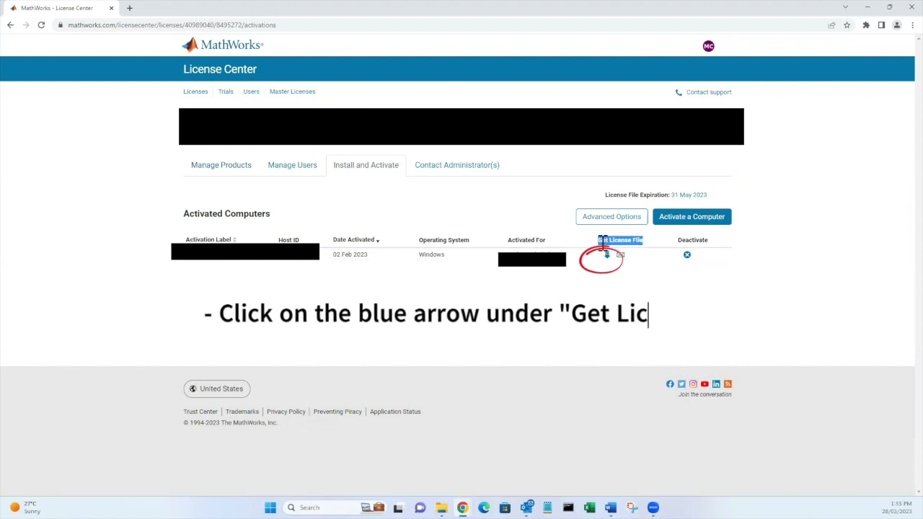Open Chrome extensions puzzle icon
The height and width of the screenshot is (519, 923).
pyautogui.click(x=866, y=25)
